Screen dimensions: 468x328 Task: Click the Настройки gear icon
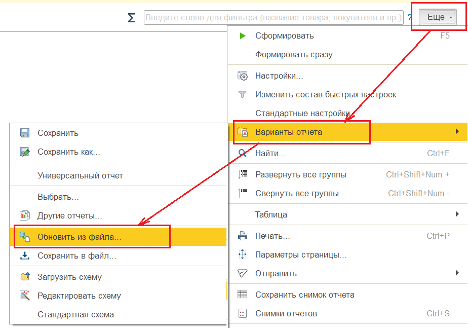tap(243, 76)
